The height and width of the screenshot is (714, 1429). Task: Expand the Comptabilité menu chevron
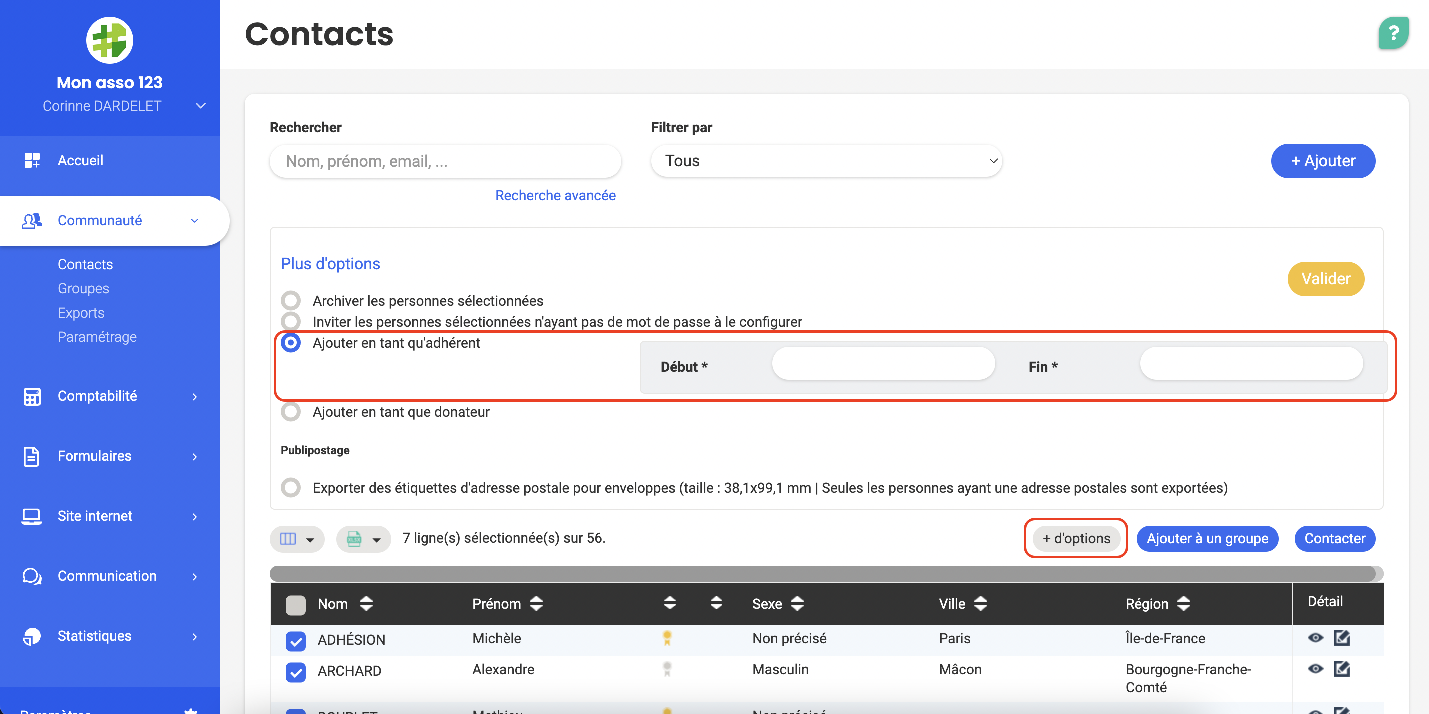tap(194, 396)
